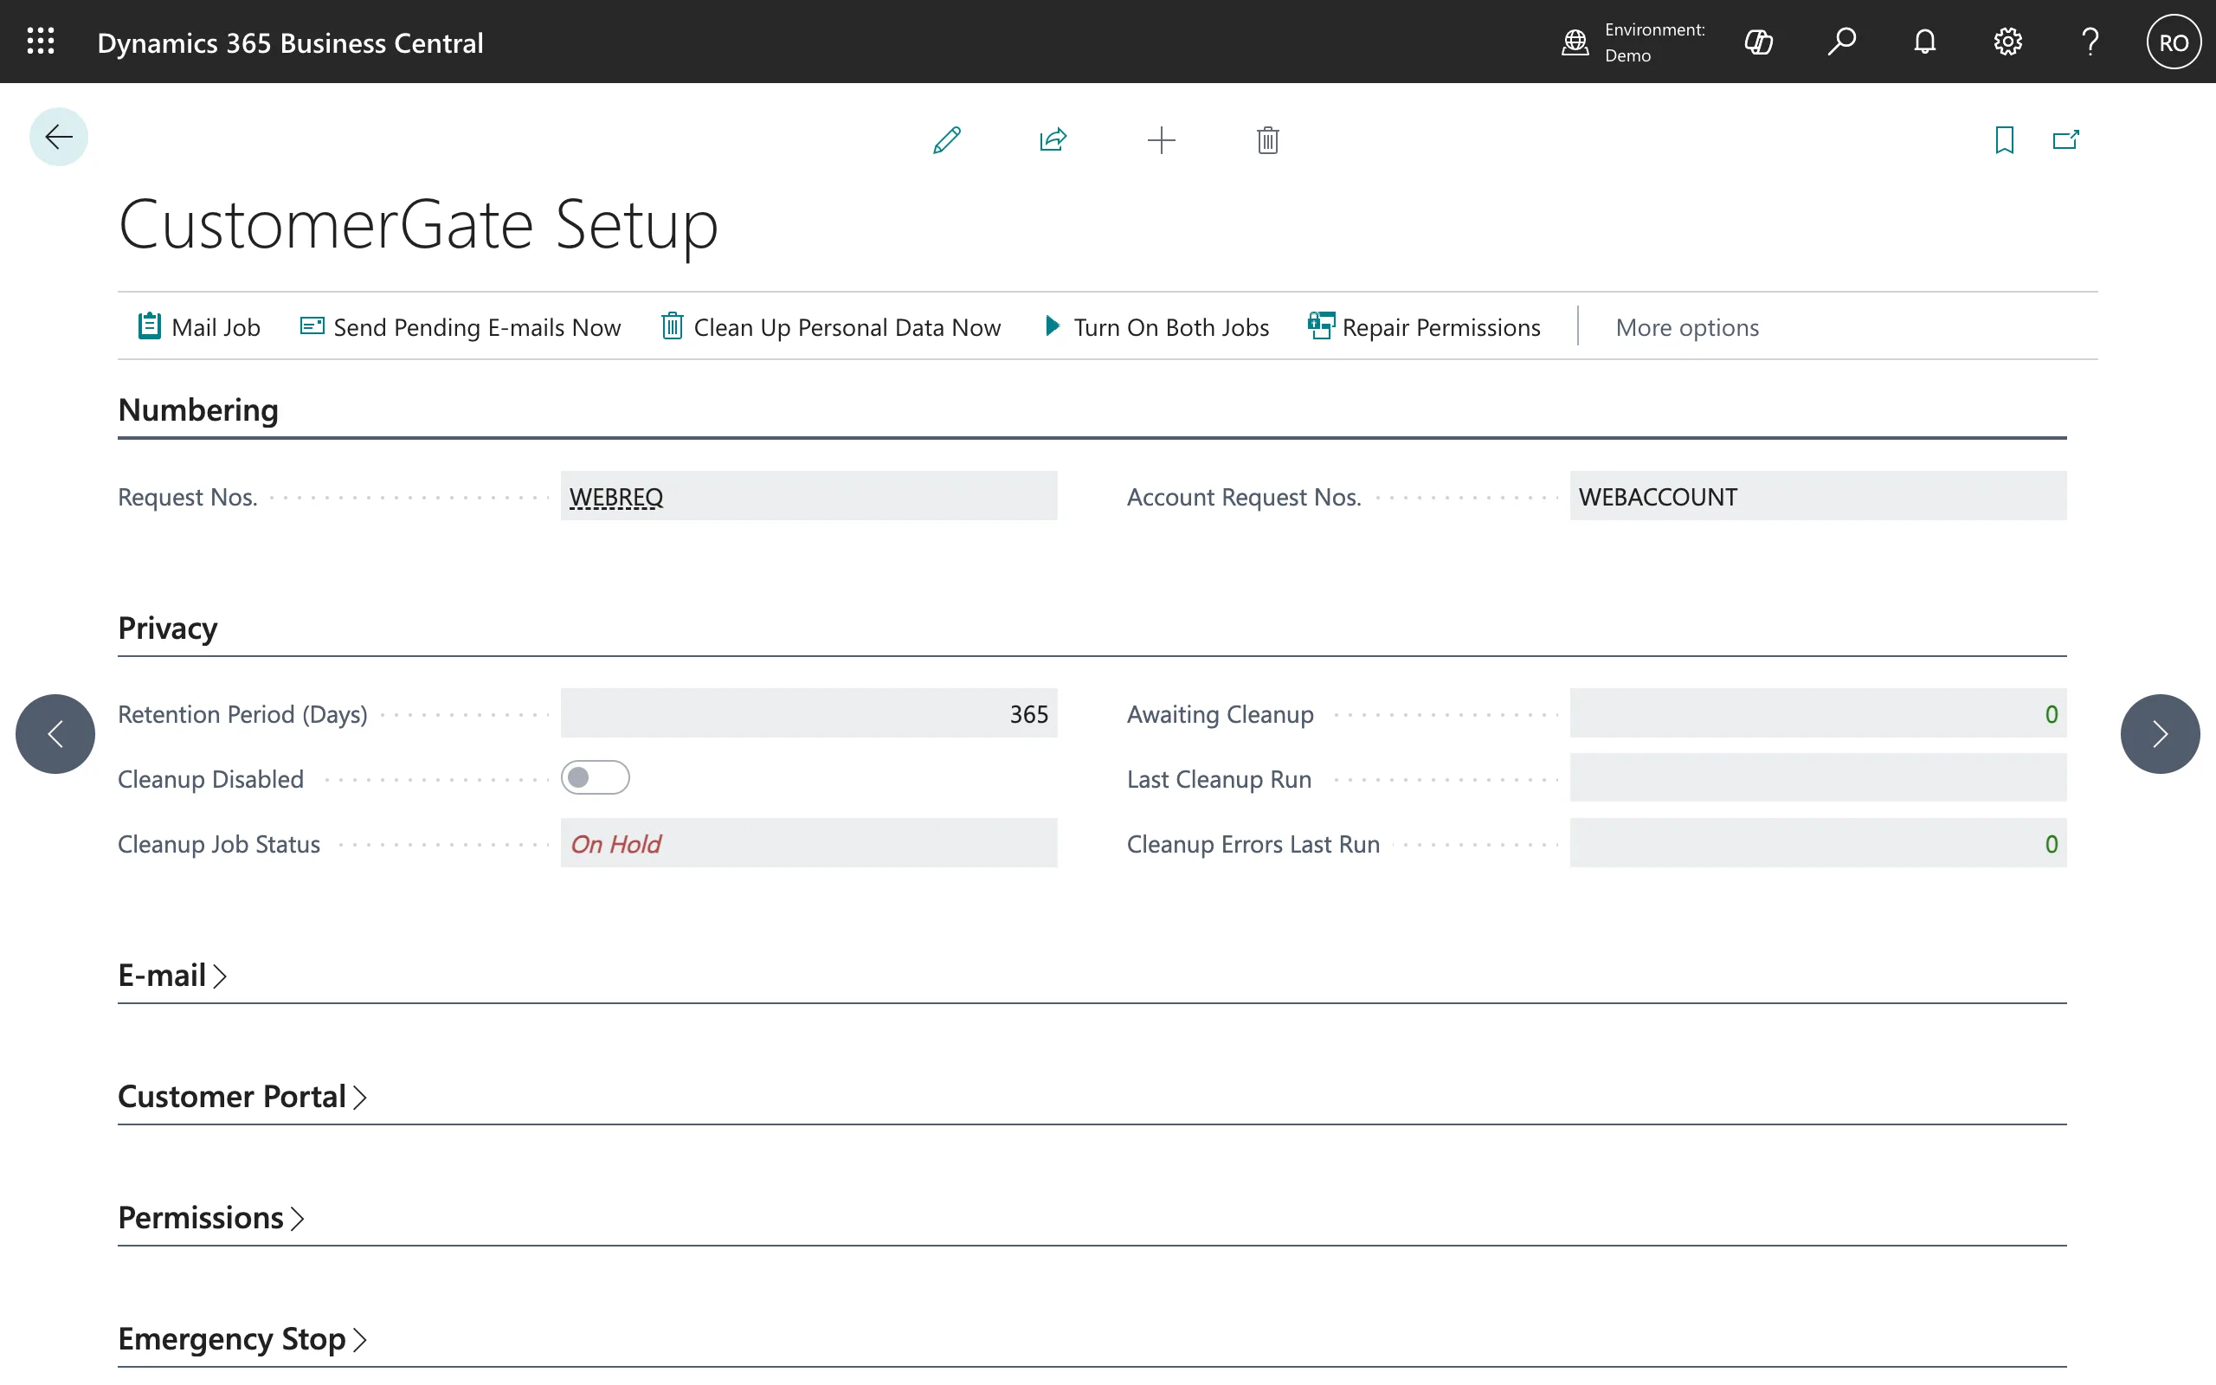
Task: Click the Request Nos. WEBREQ field
Action: [x=808, y=495]
